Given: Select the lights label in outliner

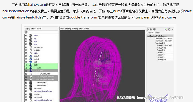Looking at the screenshot, I should [36, 53].
